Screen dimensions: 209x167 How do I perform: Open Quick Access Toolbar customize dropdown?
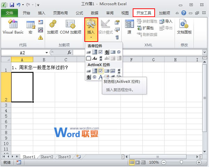38,5
